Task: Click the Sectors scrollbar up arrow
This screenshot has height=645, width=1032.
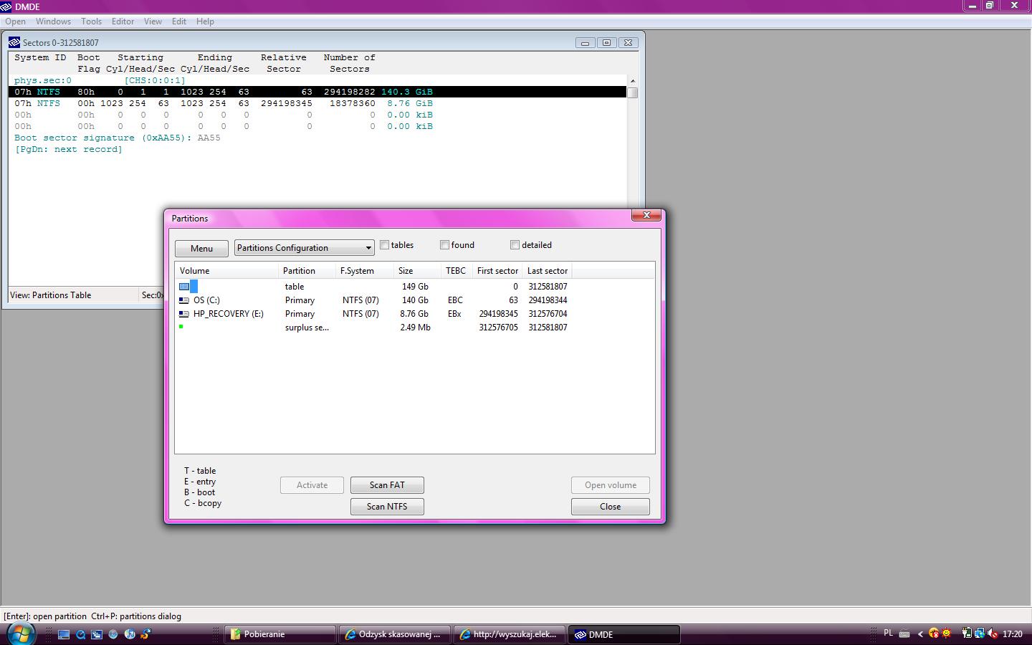Action: tap(632, 81)
